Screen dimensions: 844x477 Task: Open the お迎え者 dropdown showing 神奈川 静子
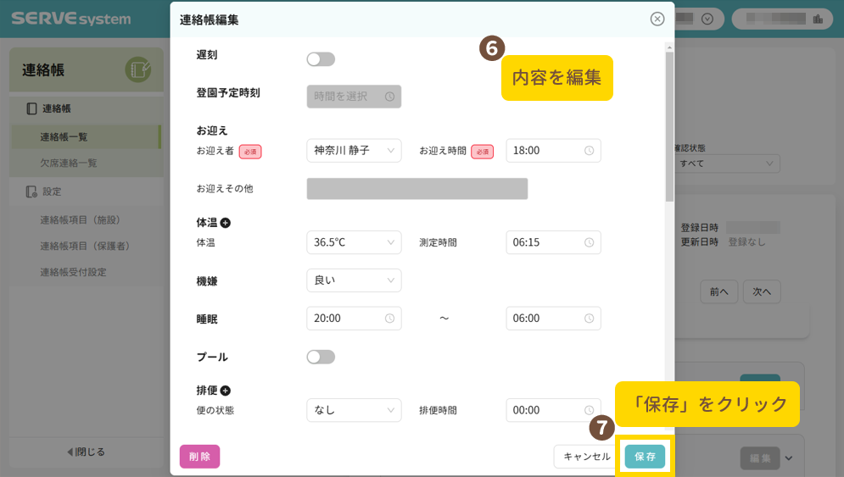pos(354,151)
